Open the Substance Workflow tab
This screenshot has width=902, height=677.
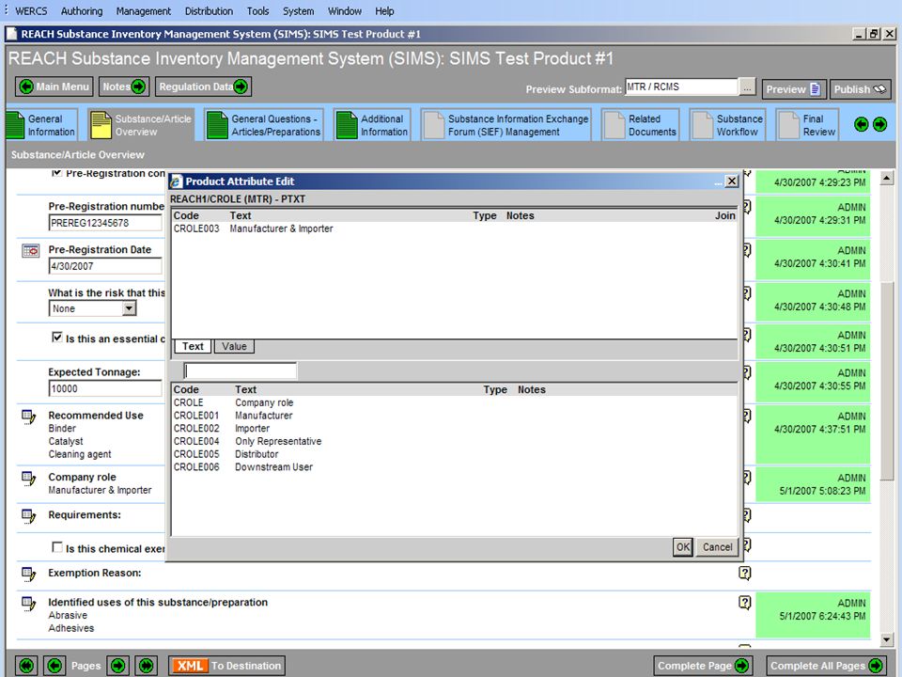point(727,125)
